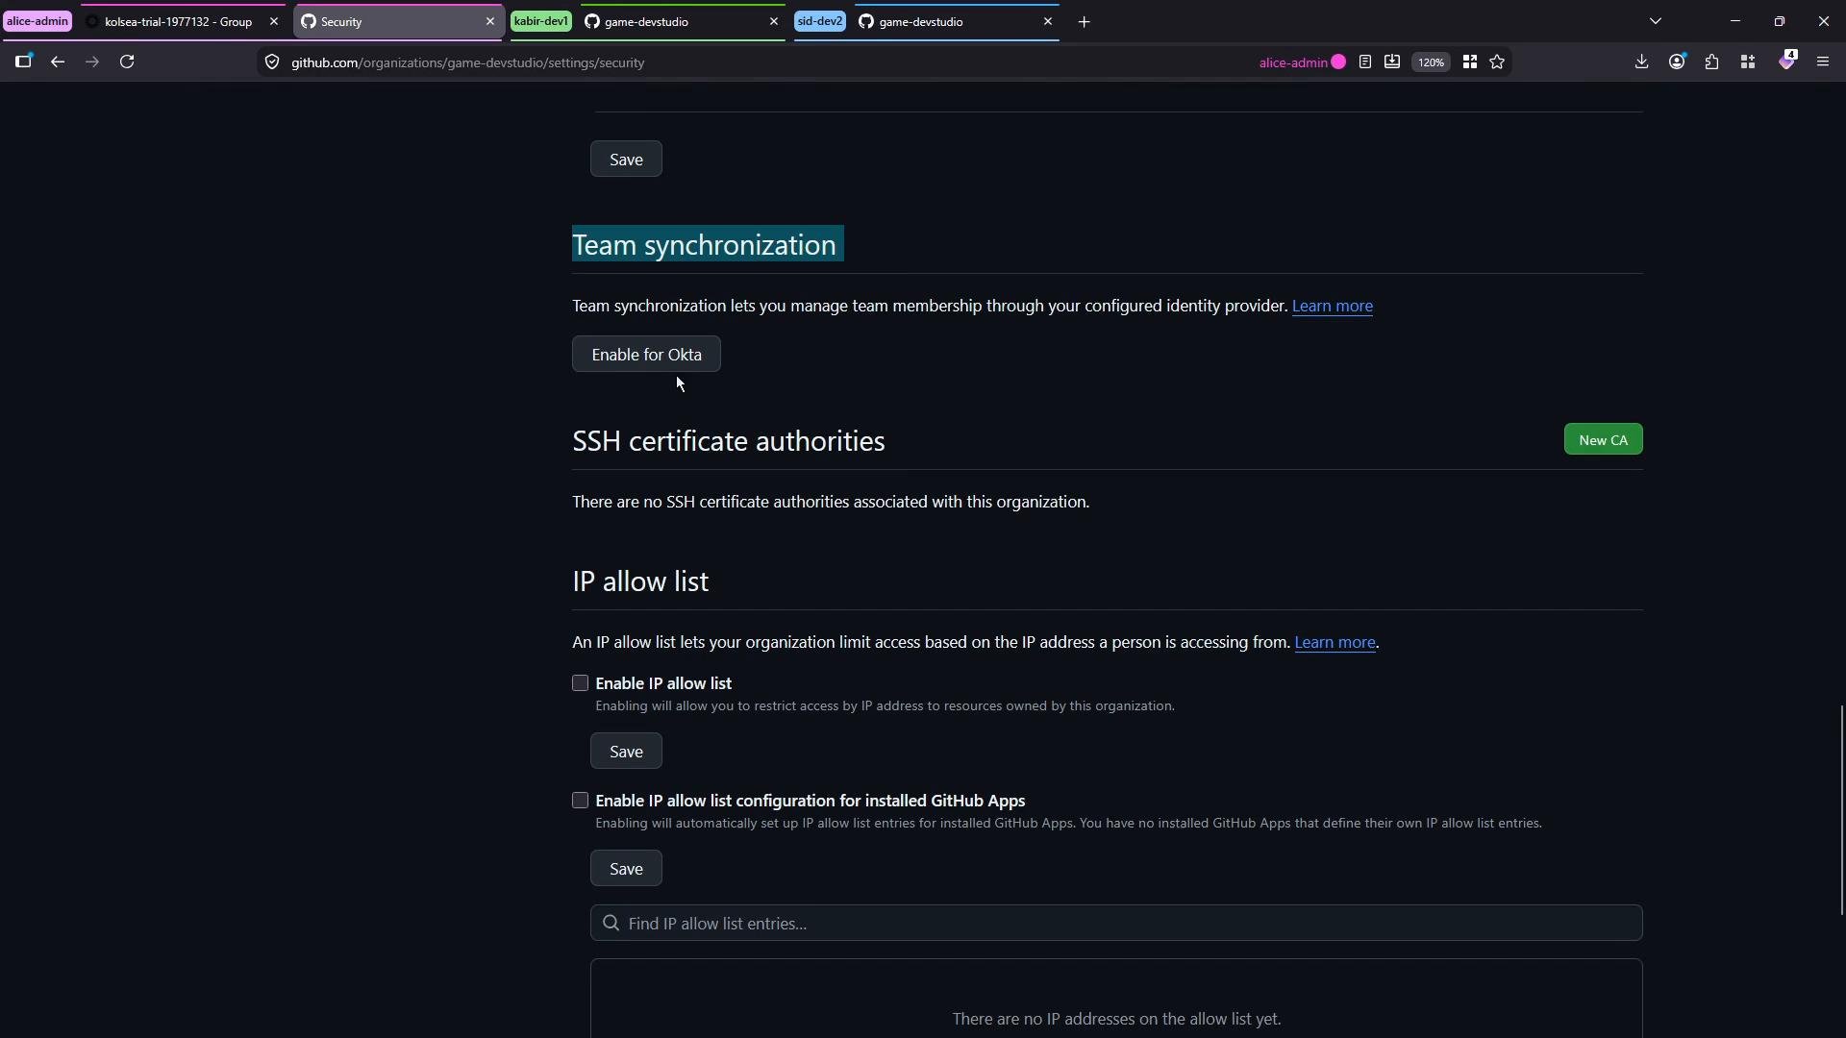
Task: Open the extensions puzzle icon
Action: pyautogui.click(x=1712, y=62)
